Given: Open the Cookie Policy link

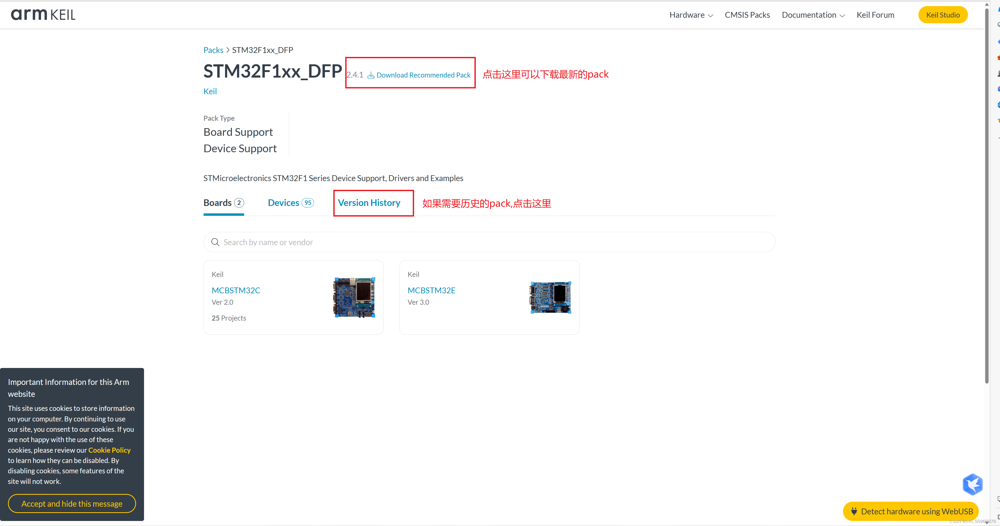Looking at the screenshot, I should click(109, 450).
